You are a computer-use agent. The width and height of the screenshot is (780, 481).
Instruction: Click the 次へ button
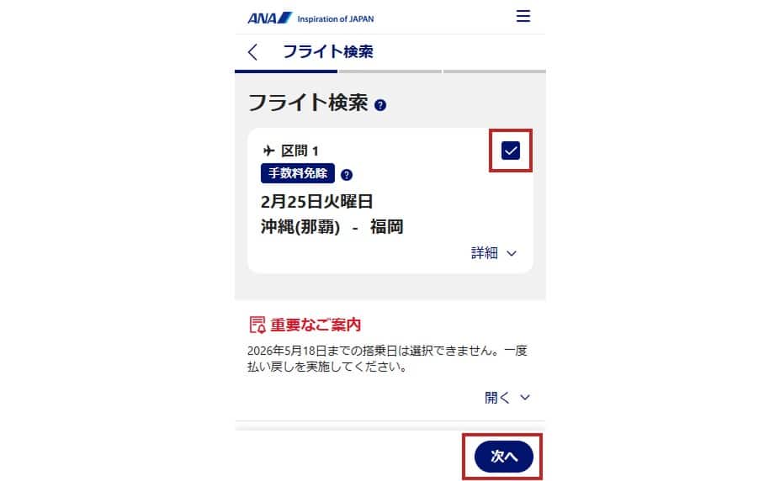[504, 457]
